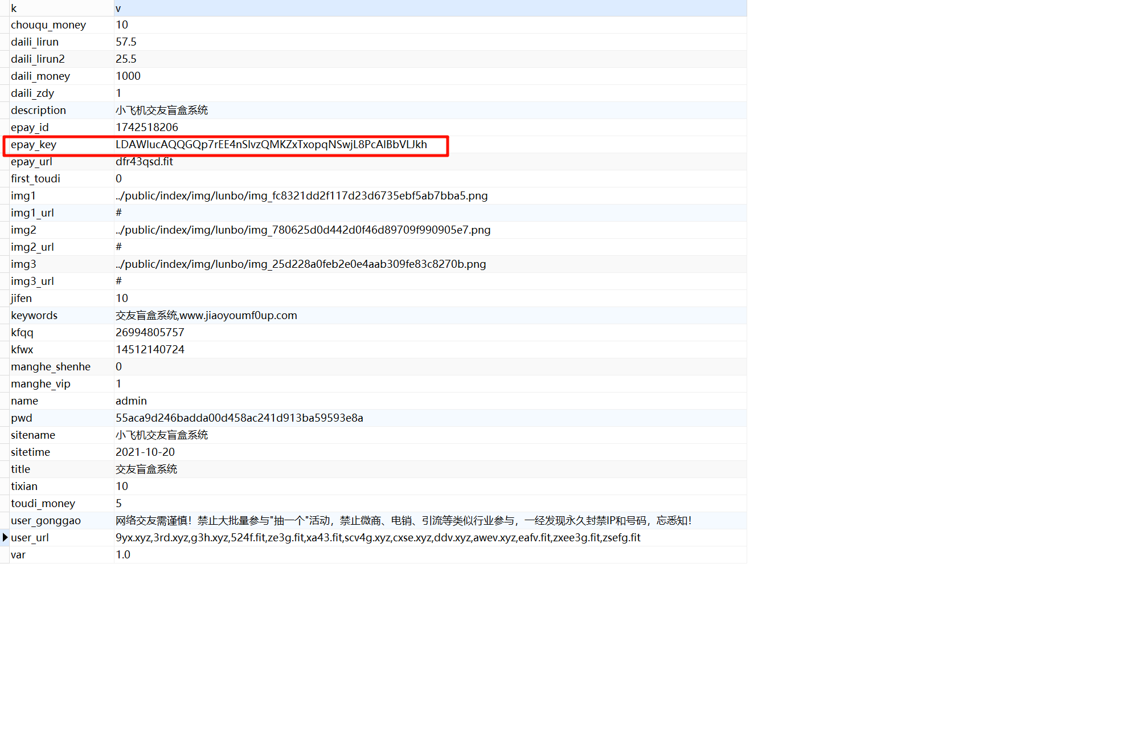Select the pwd hash value cell
1143x735 pixels.
(x=239, y=418)
